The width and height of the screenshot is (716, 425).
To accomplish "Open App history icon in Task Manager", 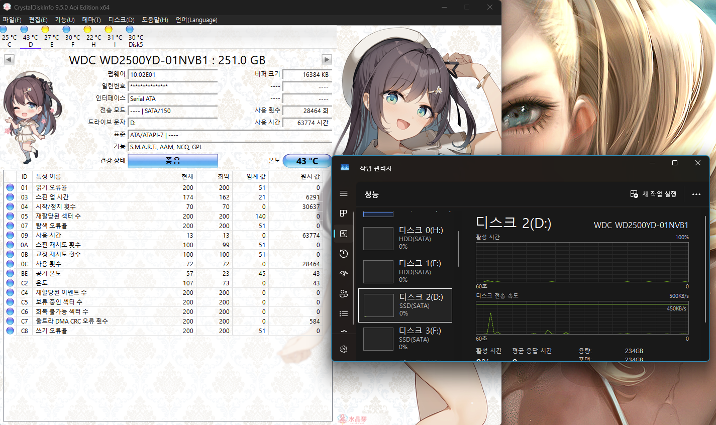I will 344,254.
